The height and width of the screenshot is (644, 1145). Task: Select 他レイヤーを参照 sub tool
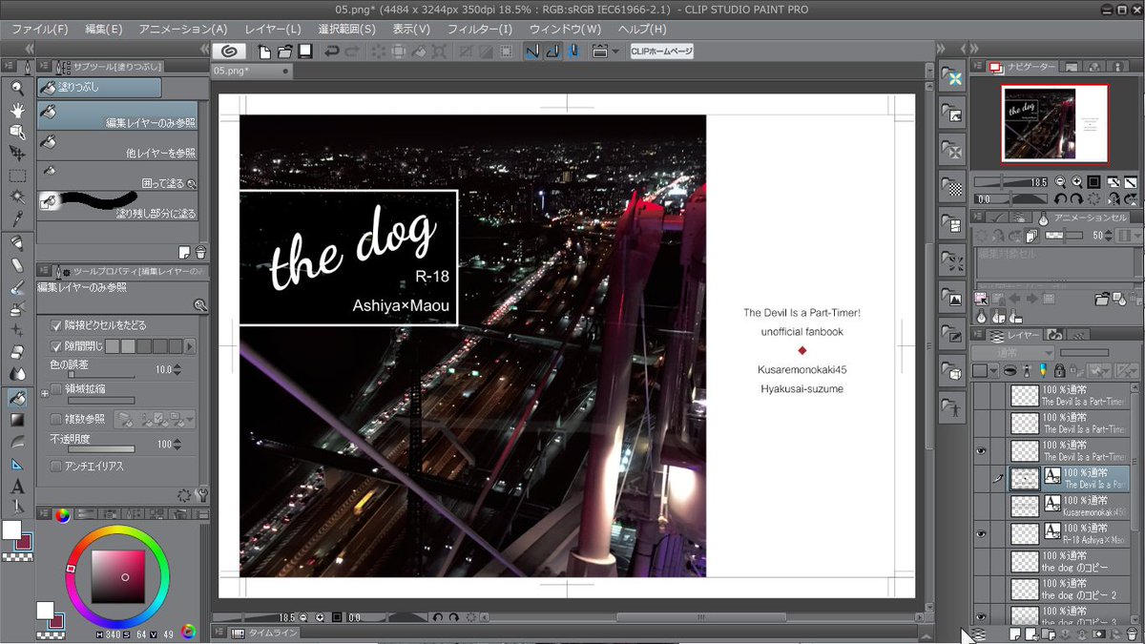(x=117, y=145)
